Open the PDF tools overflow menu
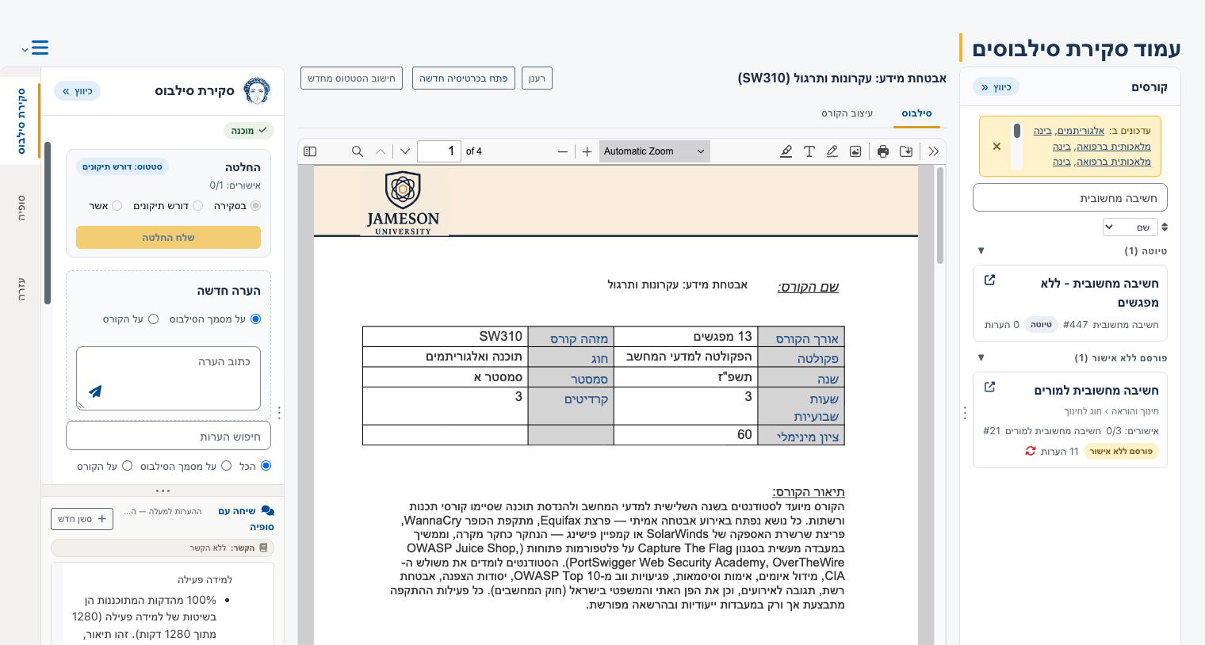 [x=933, y=151]
